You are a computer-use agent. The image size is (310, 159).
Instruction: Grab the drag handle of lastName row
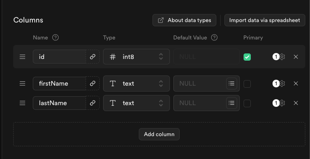[x=22, y=103]
